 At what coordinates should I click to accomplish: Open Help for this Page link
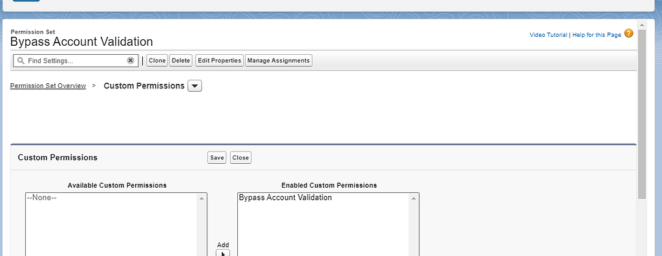(597, 35)
